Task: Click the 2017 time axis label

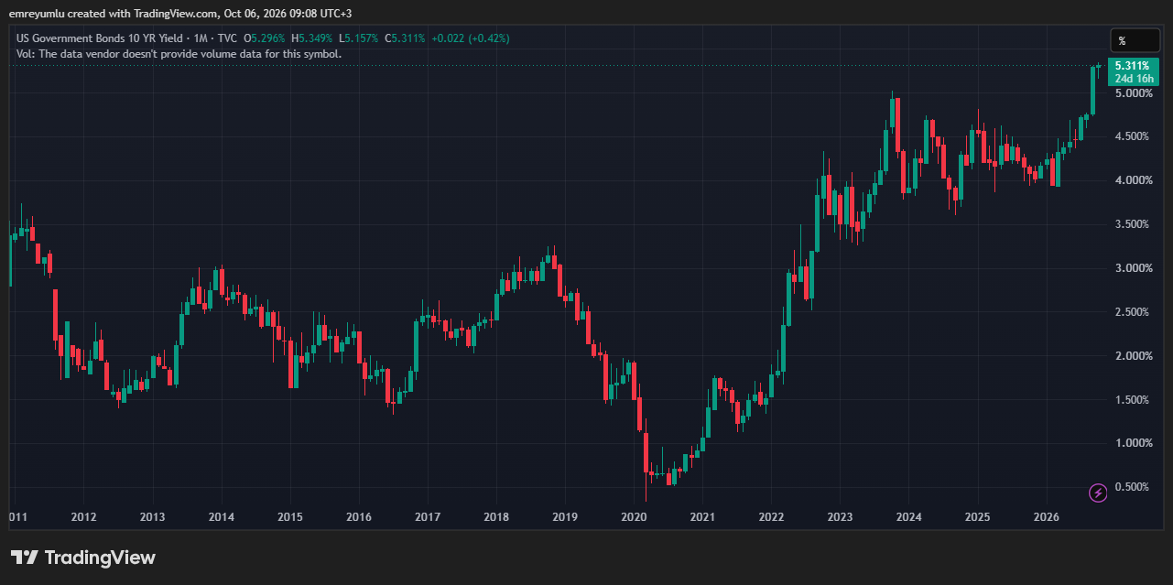Action: coord(428,517)
